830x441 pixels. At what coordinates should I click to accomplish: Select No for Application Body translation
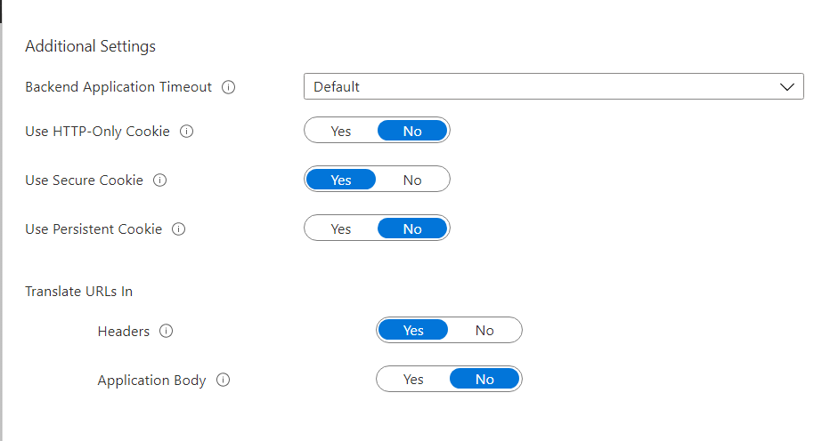(484, 380)
